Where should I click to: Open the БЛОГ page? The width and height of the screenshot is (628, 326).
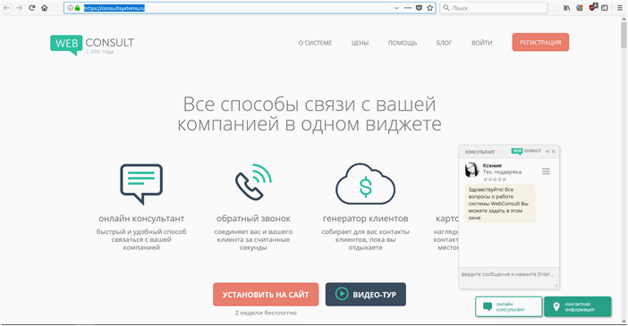445,43
